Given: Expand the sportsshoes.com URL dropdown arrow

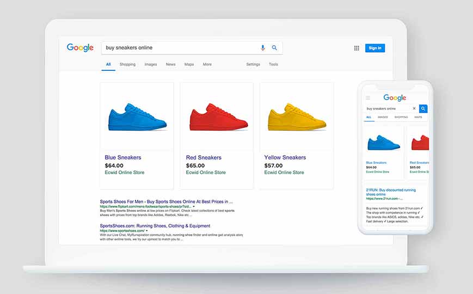Looking at the screenshot, I should click(x=146, y=231).
